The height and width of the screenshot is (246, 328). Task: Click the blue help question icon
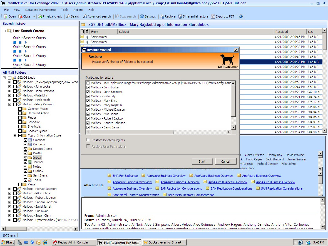click(x=241, y=16)
